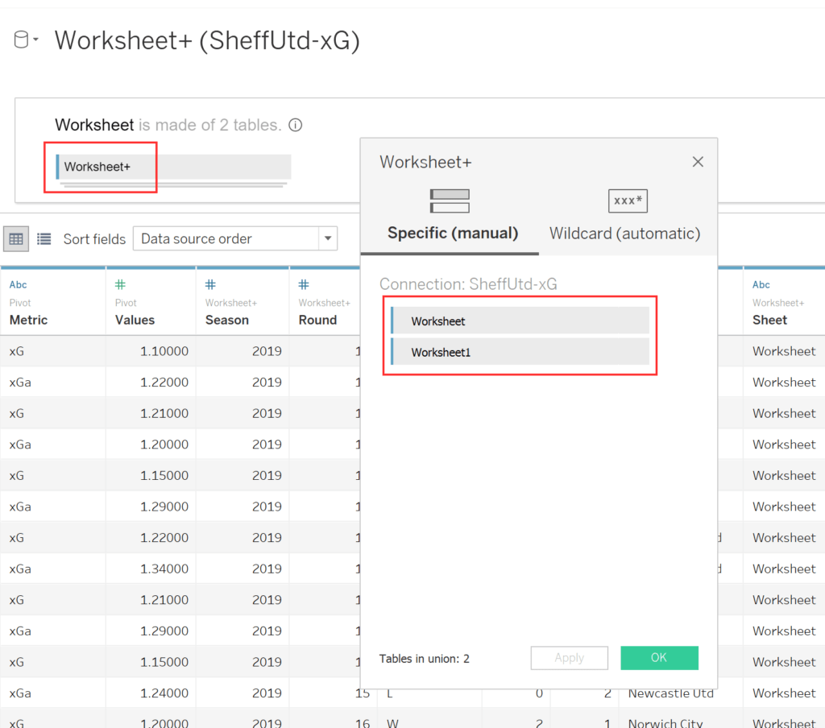The height and width of the screenshot is (728, 825).
Task: Click the Apply button
Action: pos(569,658)
